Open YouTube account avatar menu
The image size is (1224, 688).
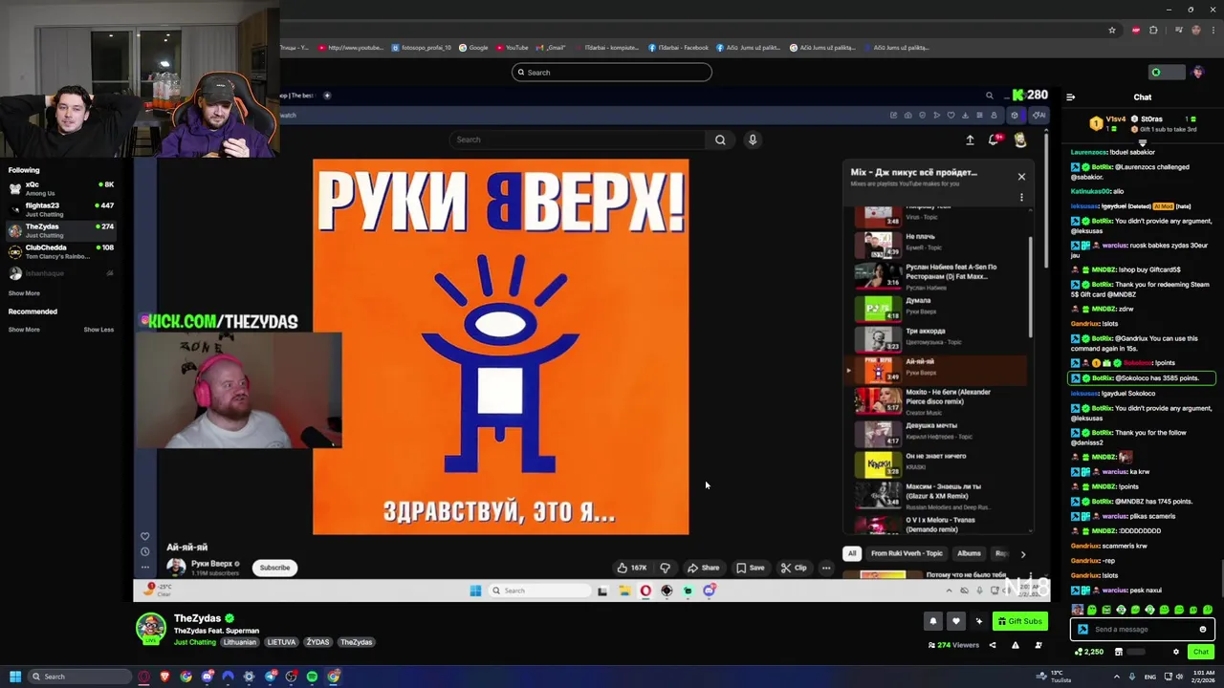(x=1020, y=140)
